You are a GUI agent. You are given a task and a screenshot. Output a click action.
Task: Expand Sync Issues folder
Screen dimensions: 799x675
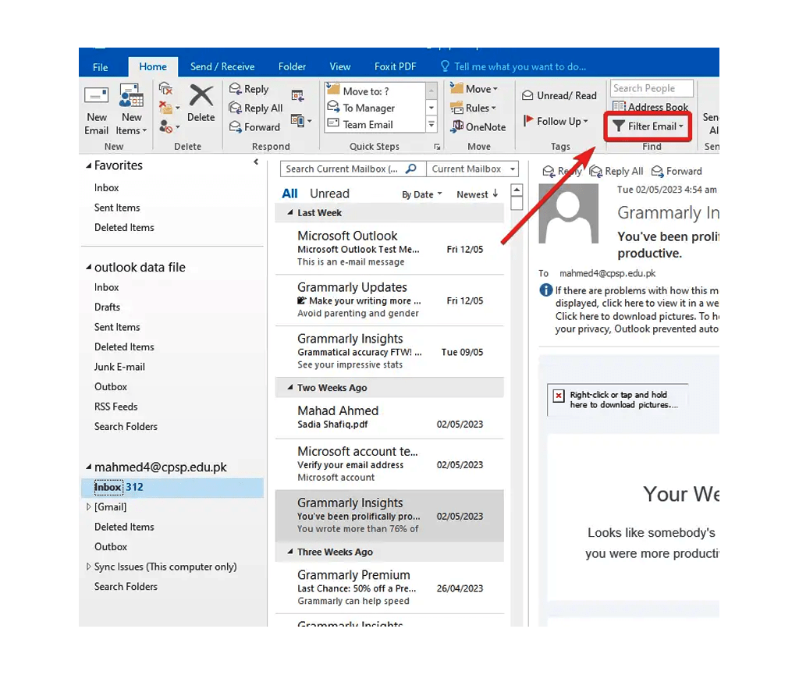(89, 567)
